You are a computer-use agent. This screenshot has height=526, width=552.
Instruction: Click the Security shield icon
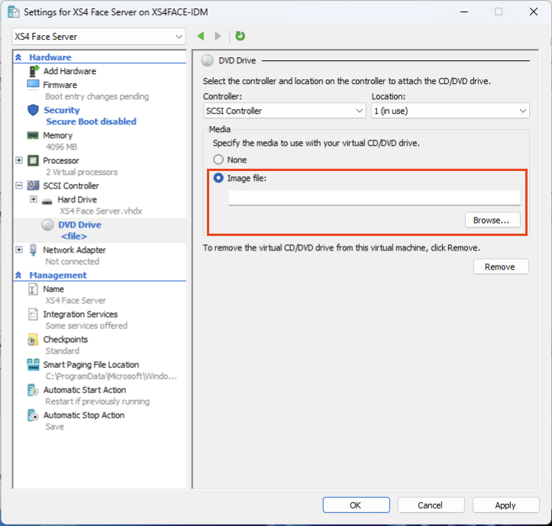click(x=33, y=110)
